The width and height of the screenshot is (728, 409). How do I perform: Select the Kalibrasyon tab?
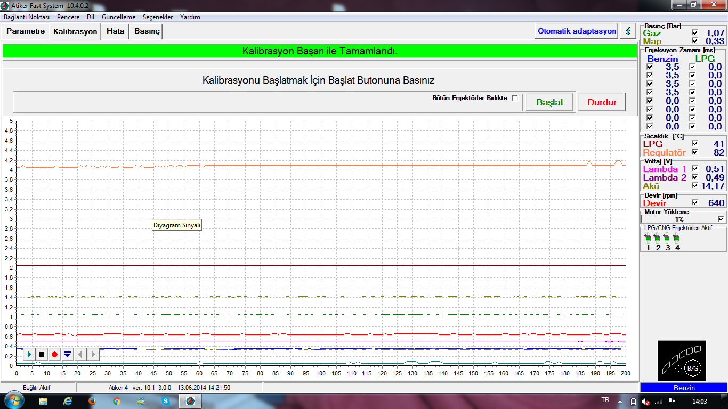coord(75,31)
